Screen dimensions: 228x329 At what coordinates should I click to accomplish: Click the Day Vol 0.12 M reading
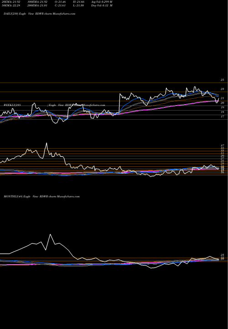point(102,5)
